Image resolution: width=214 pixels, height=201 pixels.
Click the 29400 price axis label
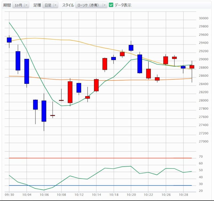click(x=204, y=43)
